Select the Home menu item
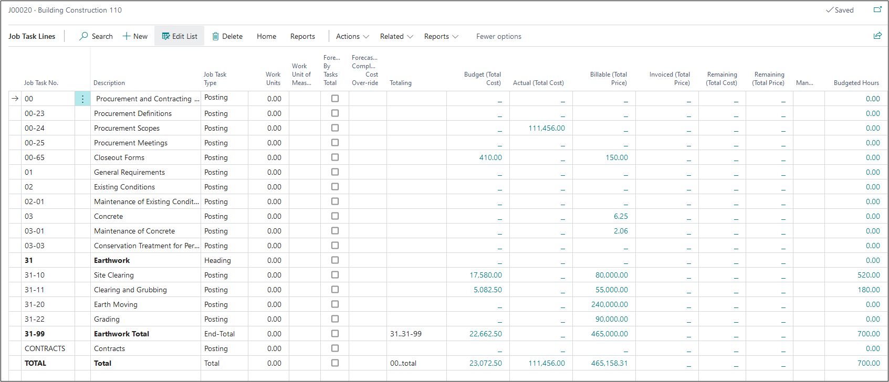Screen dimensions: 889x382 tap(266, 36)
